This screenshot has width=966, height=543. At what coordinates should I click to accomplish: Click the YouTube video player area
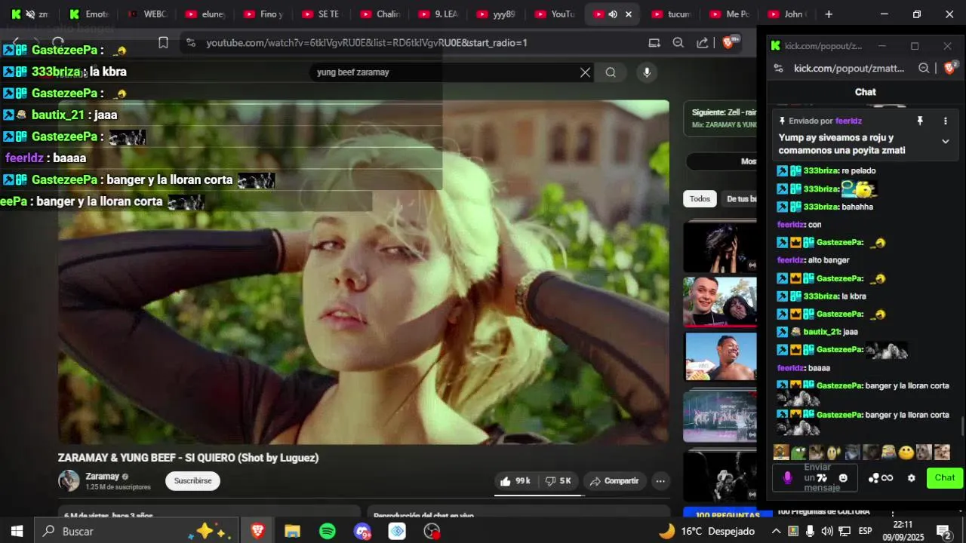pyautogui.click(x=364, y=271)
